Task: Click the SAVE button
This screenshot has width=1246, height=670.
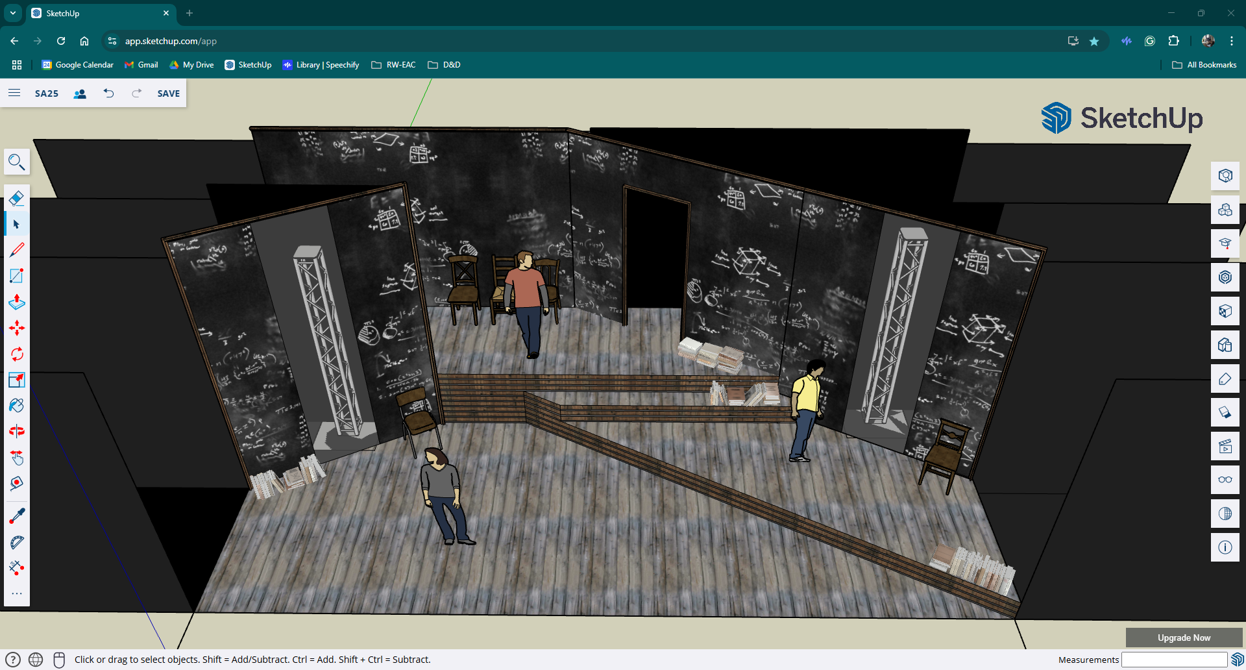Action: click(169, 93)
